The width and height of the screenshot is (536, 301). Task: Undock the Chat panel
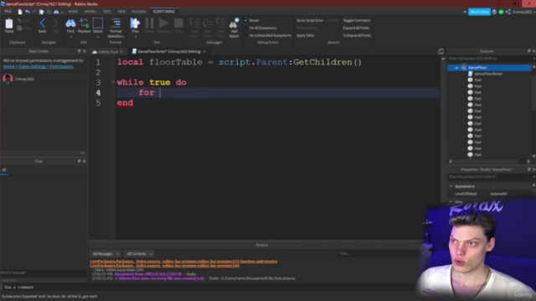coord(79,161)
